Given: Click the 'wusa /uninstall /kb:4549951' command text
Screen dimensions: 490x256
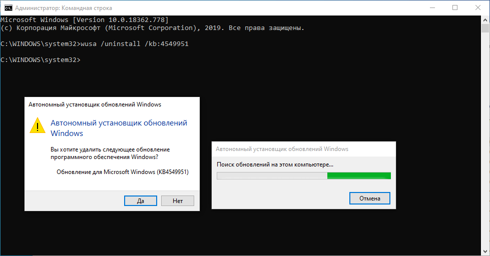Looking at the screenshot, I should tap(134, 43).
